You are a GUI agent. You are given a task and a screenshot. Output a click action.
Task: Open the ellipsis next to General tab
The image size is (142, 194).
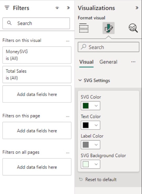point(133,62)
